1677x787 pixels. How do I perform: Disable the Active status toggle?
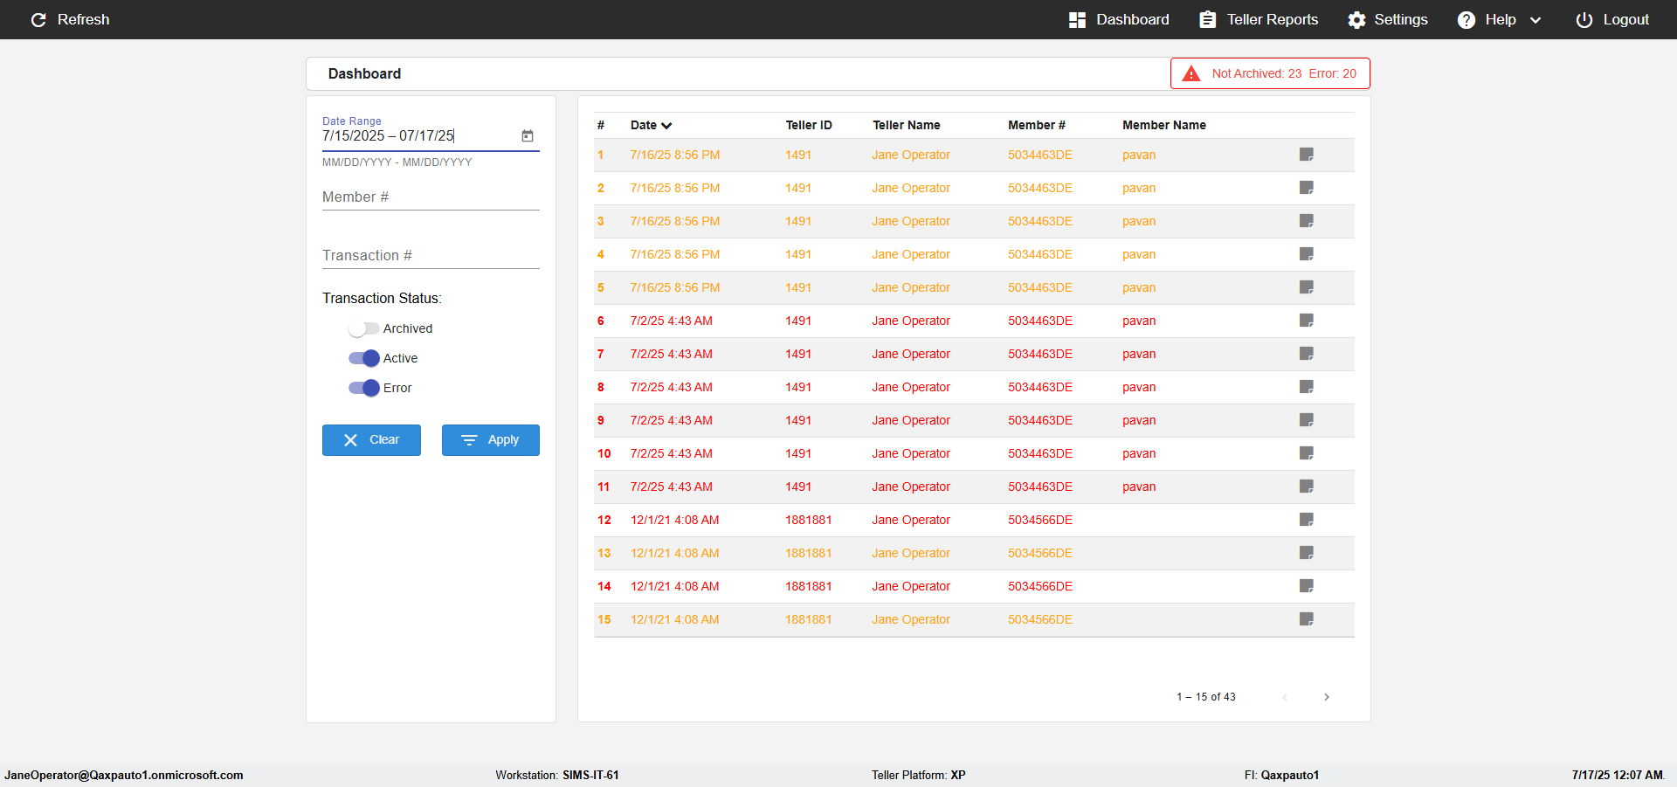[x=363, y=358]
